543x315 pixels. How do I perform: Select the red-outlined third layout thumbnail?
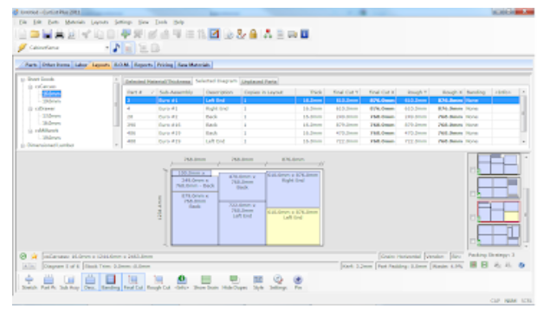[x=499, y=211]
